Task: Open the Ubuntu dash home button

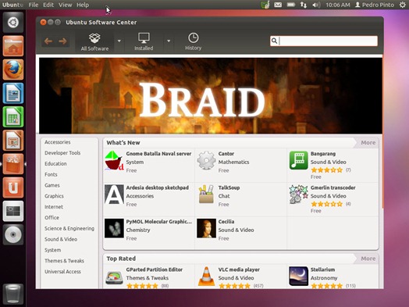Action: coord(13,23)
